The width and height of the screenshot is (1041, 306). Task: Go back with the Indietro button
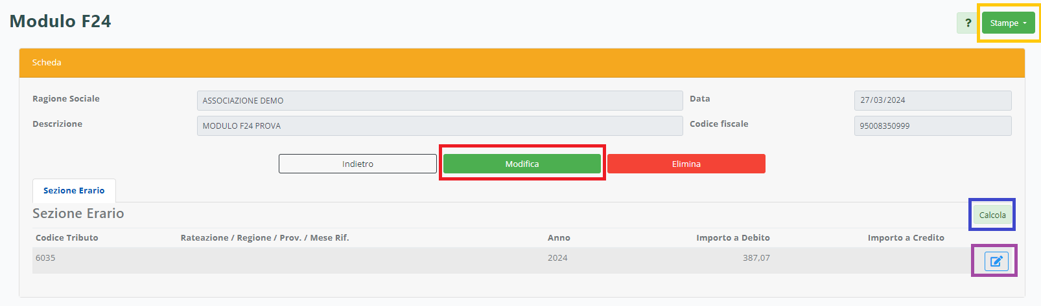[357, 164]
